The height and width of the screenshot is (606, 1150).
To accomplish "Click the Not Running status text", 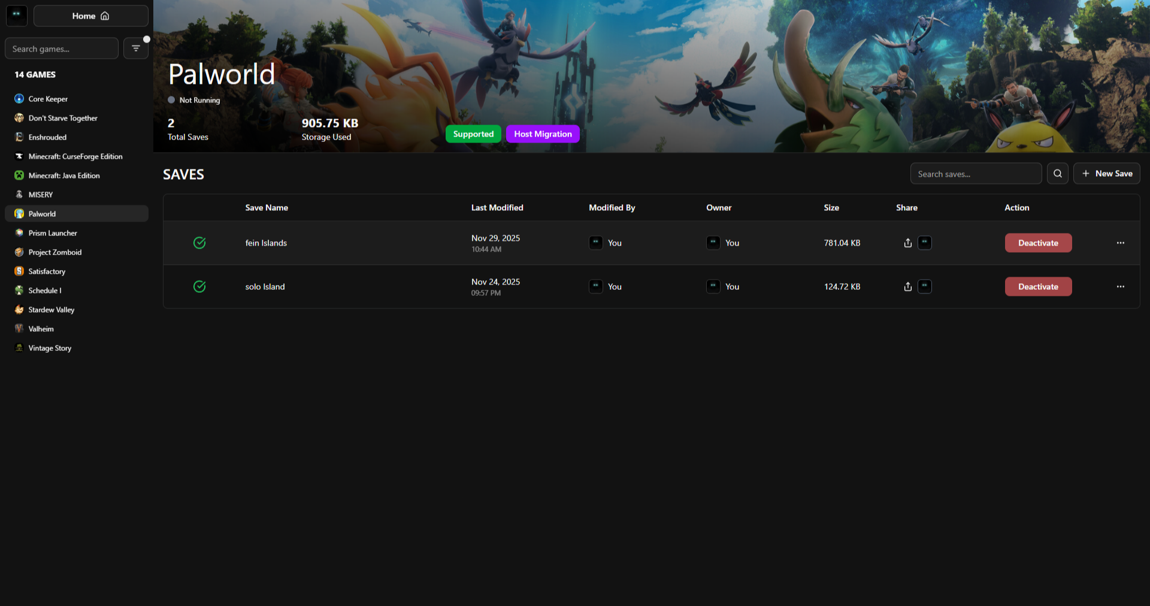I will tap(199, 100).
